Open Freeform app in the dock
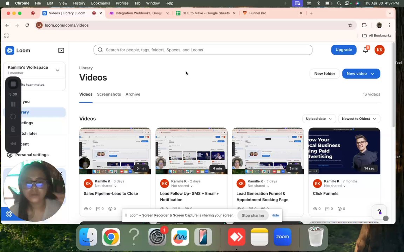Screen dimensions: 404x252 [180, 237]
